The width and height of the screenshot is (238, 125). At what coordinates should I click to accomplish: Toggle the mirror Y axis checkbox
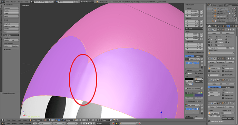(x=209, y=42)
